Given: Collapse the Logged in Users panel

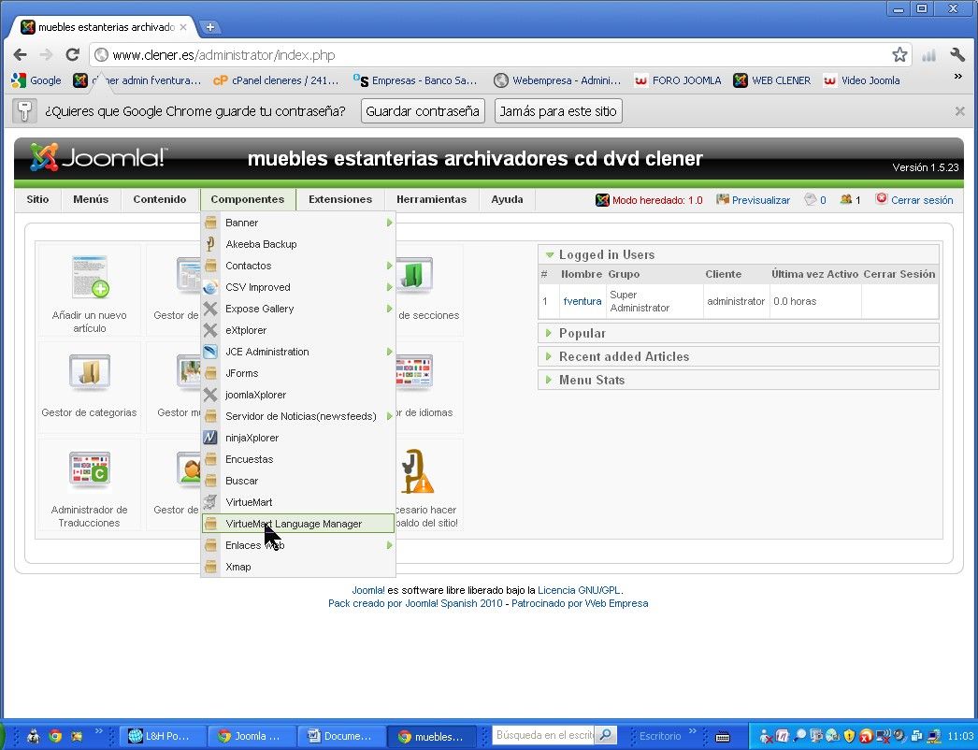Looking at the screenshot, I should tap(739, 254).
